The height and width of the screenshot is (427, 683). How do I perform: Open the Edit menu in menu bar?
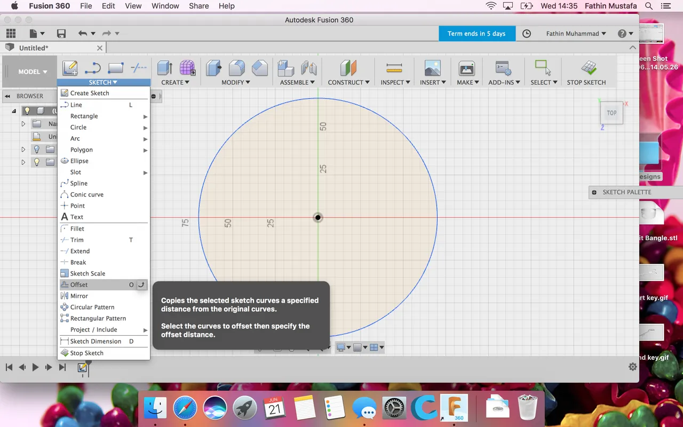[x=108, y=6]
